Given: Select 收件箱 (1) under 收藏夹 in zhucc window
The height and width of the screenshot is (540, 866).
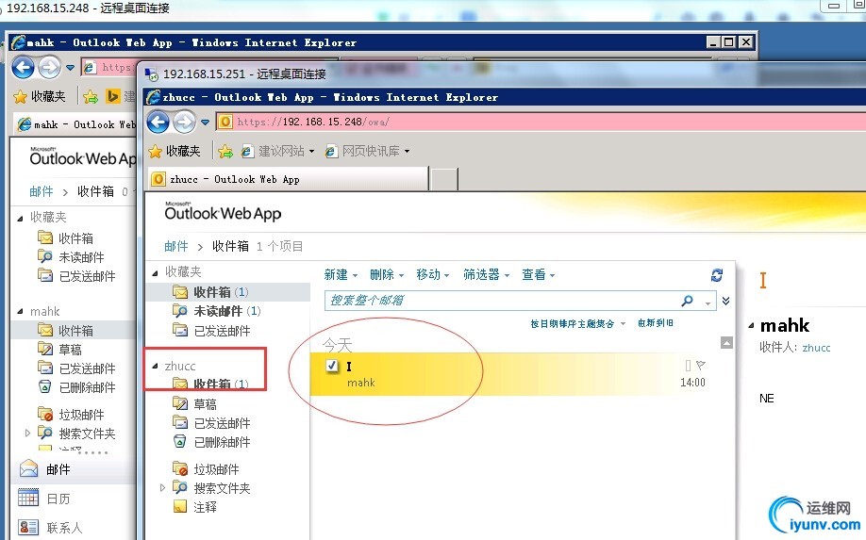Looking at the screenshot, I should (229, 292).
